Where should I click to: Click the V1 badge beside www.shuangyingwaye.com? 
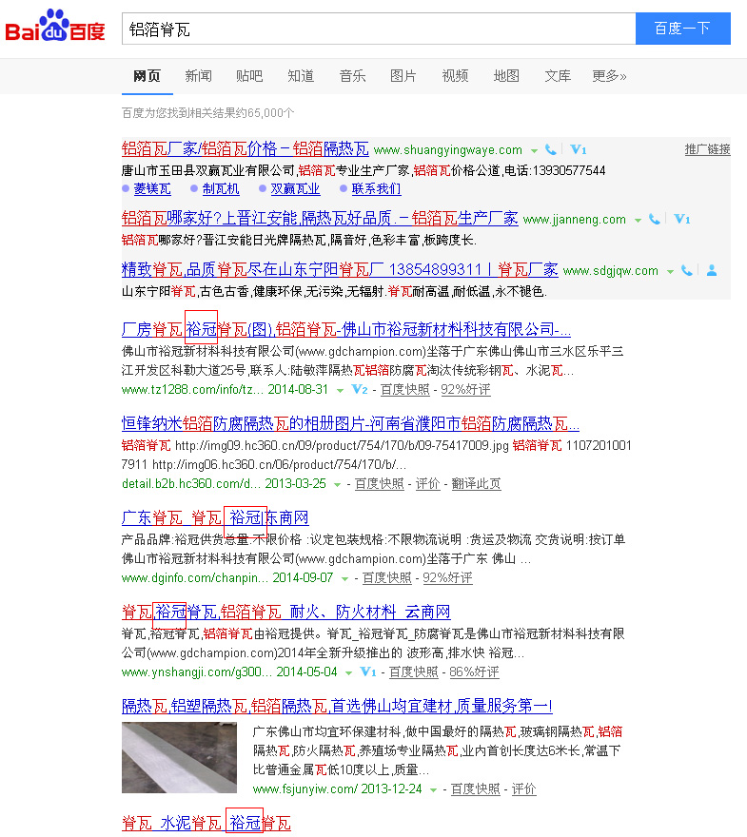579,150
